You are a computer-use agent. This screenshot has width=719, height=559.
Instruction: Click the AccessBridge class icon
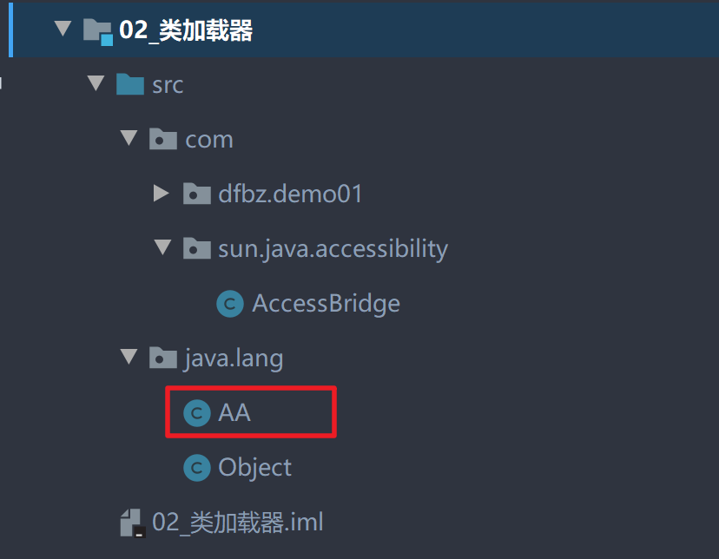tap(228, 304)
